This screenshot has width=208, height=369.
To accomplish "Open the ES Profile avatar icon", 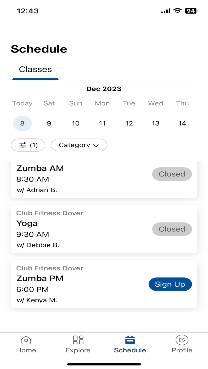I will click(x=182, y=340).
